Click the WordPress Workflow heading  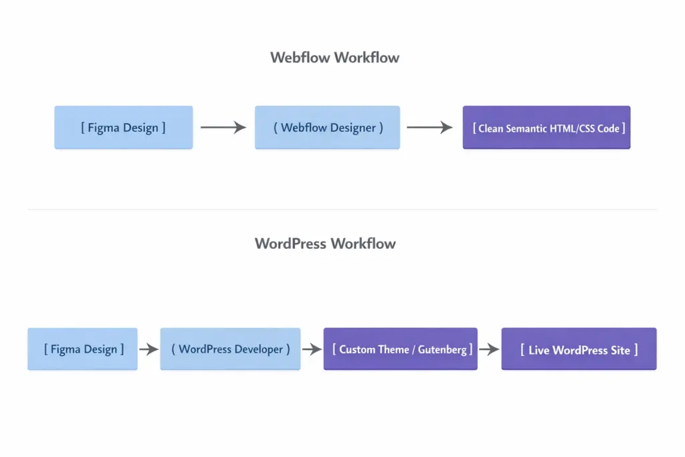tap(325, 244)
